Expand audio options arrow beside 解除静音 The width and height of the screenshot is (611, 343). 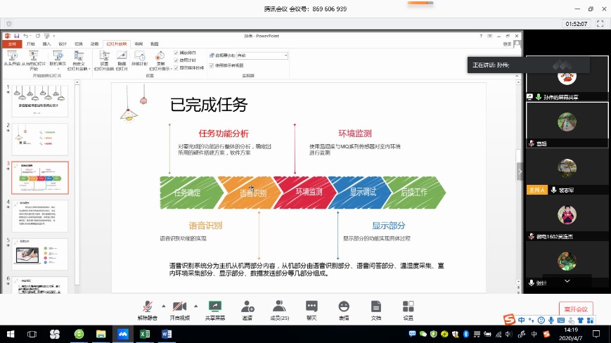pos(164,306)
